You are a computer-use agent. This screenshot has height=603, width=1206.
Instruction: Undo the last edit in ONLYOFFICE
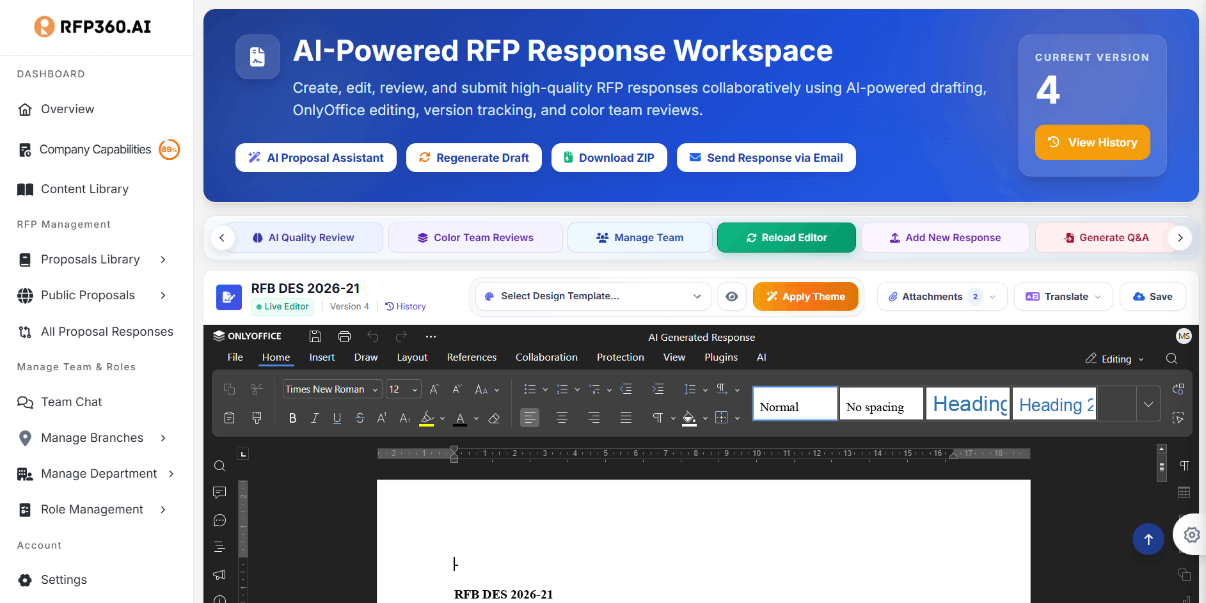click(373, 336)
